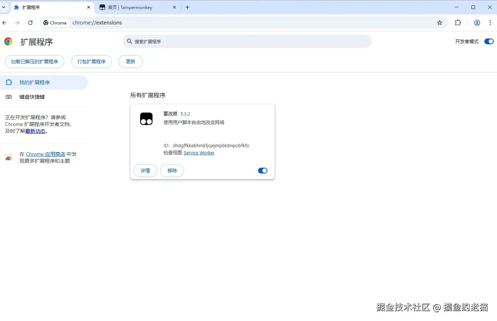Click 加载已解压的扩展程序 button
This screenshot has height=321, width=497.
tap(35, 62)
